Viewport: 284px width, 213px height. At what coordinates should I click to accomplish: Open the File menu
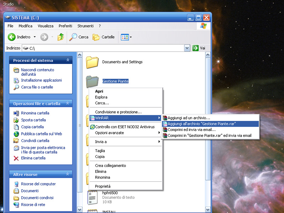pyautogui.click(x=10, y=26)
